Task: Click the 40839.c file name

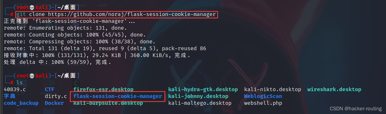Action: click(15, 90)
